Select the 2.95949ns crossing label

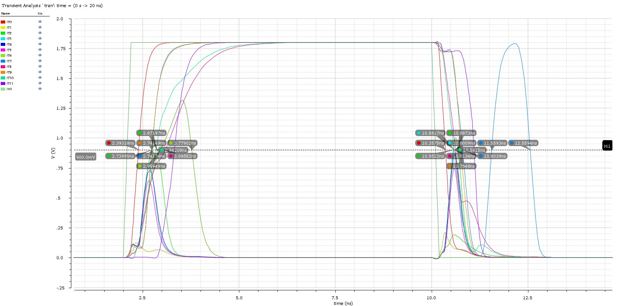(151, 166)
